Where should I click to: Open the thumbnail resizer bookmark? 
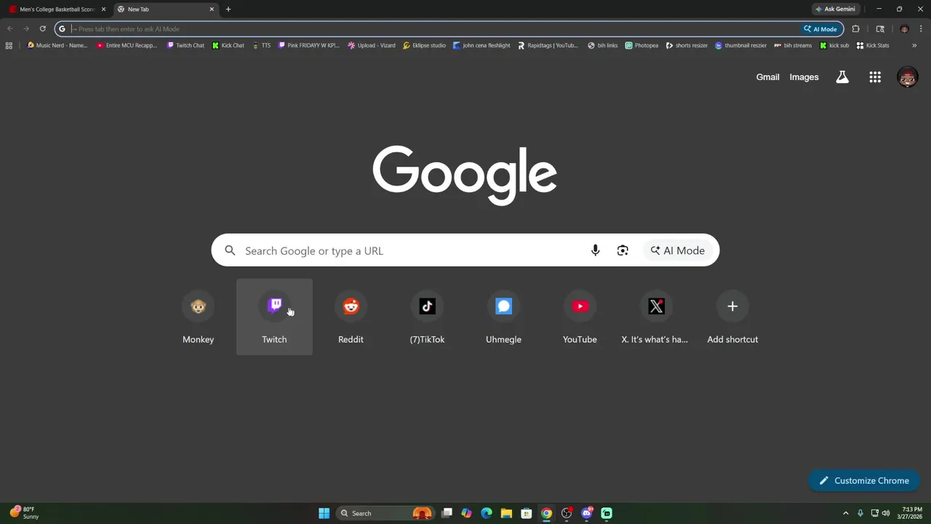pyautogui.click(x=740, y=45)
